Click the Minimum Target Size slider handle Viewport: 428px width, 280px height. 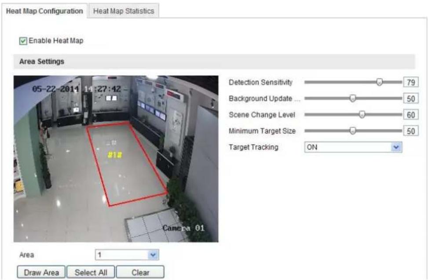(353, 131)
